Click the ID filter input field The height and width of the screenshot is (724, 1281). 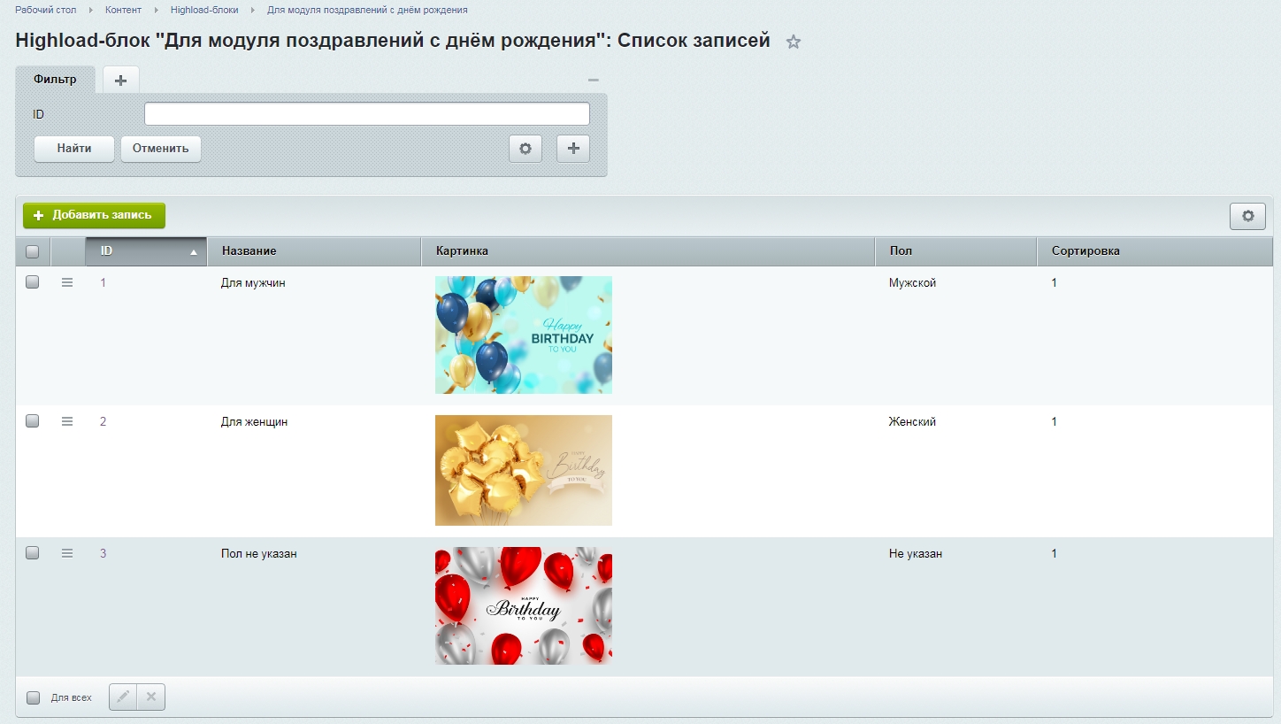tap(366, 114)
